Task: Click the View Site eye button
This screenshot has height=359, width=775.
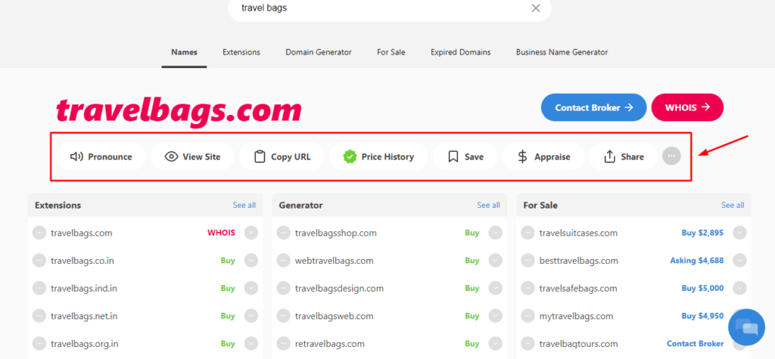Action: click(192, 156)
